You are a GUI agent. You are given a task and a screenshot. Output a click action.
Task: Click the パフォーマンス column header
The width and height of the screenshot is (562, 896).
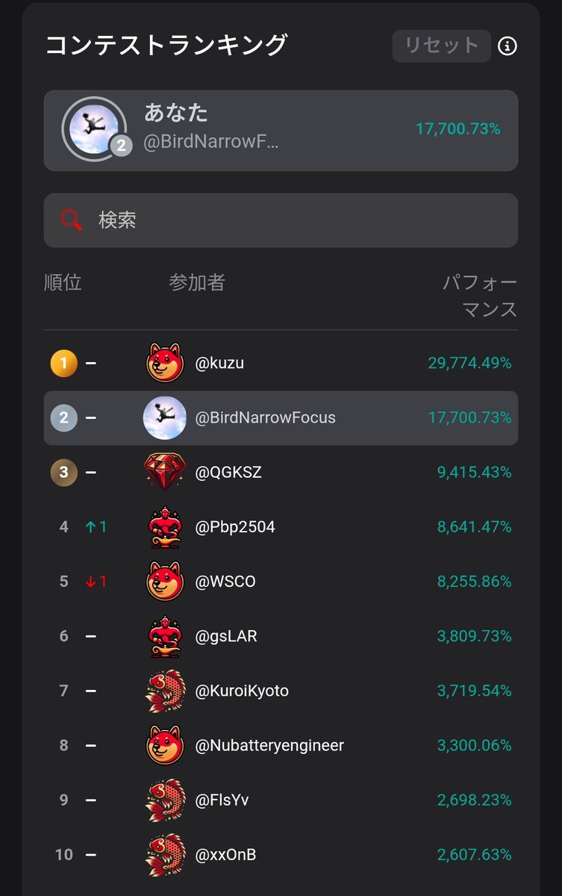(480, 296)
